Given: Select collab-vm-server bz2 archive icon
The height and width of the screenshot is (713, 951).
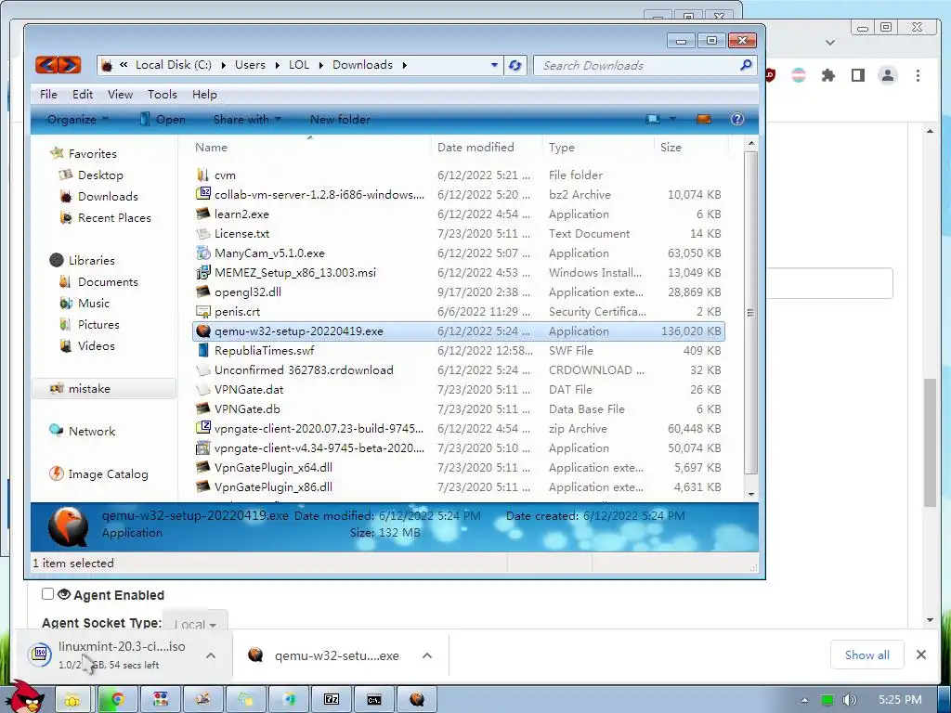Looking at the screenshot, I should tap(203, 194).
